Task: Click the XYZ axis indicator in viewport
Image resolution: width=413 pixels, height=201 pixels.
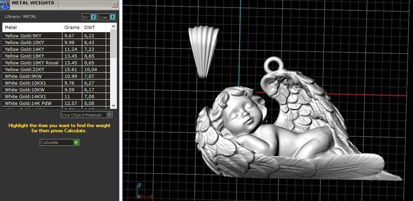Action: tap(144, 191)
